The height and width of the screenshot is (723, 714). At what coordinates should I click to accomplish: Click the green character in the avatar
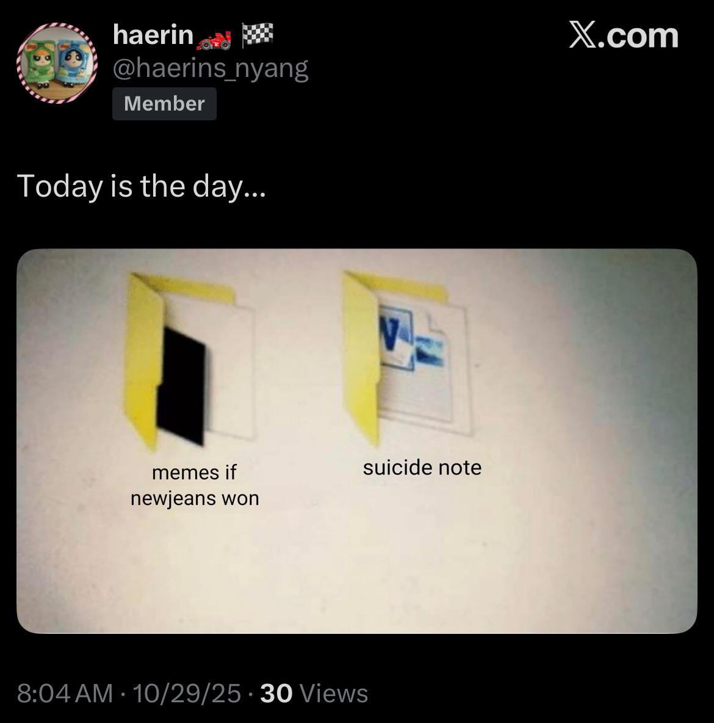tap(40, 63)
